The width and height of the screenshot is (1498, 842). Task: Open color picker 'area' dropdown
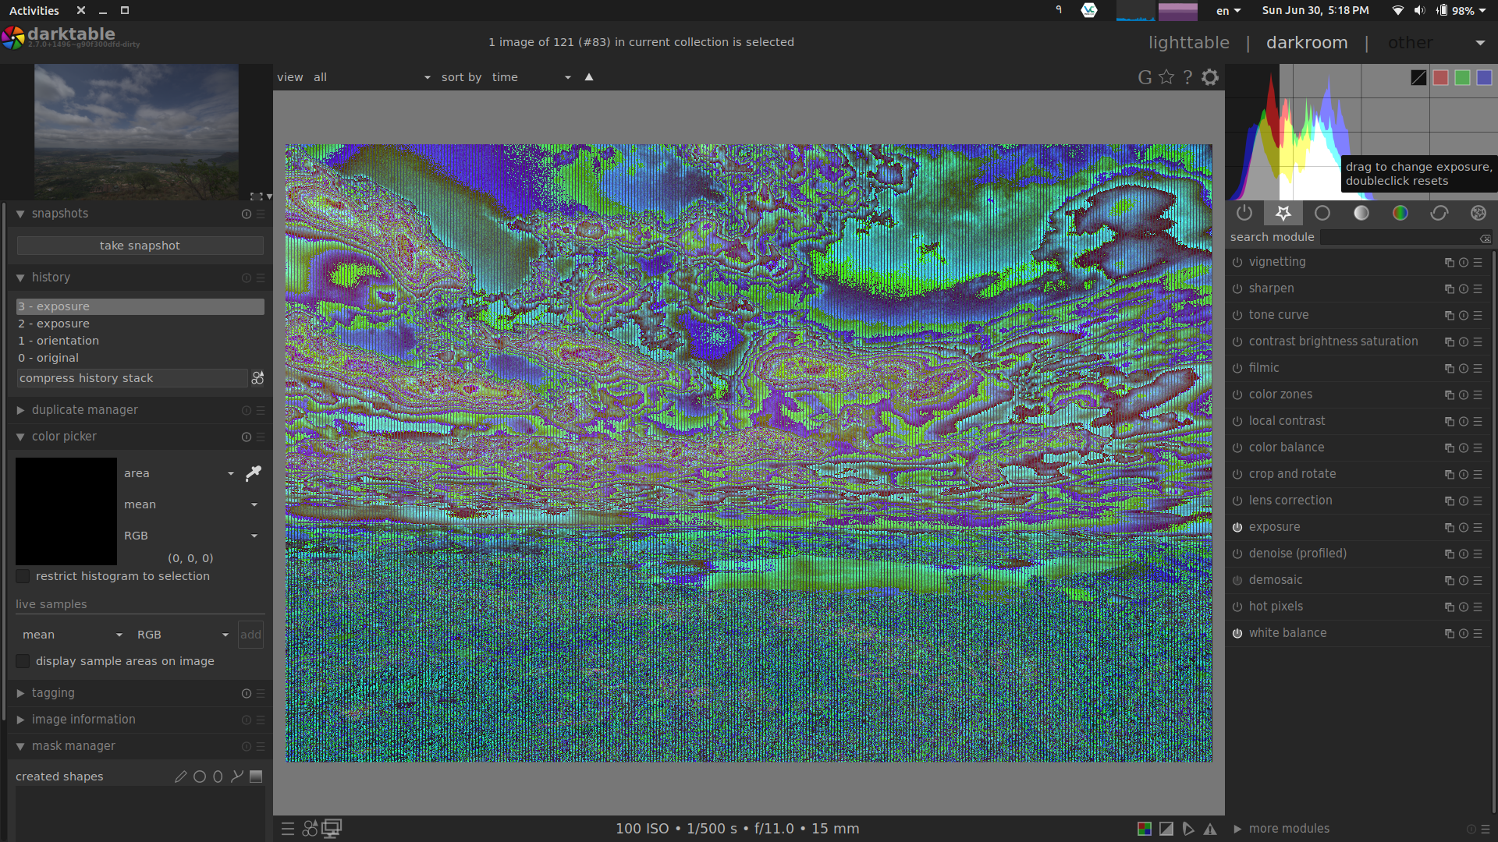(179, 473)
